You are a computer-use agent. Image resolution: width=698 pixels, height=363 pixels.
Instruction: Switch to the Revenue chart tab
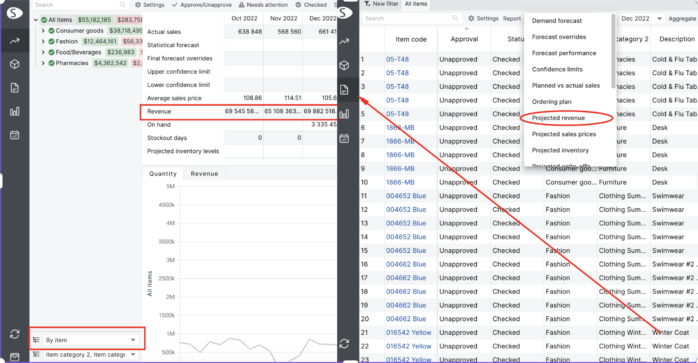coord(204,173)
